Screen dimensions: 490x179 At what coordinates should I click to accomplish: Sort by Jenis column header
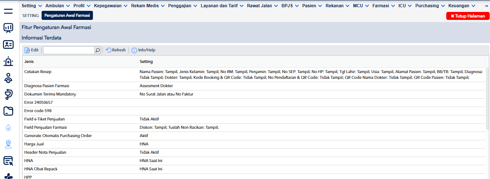pos(80,61)
